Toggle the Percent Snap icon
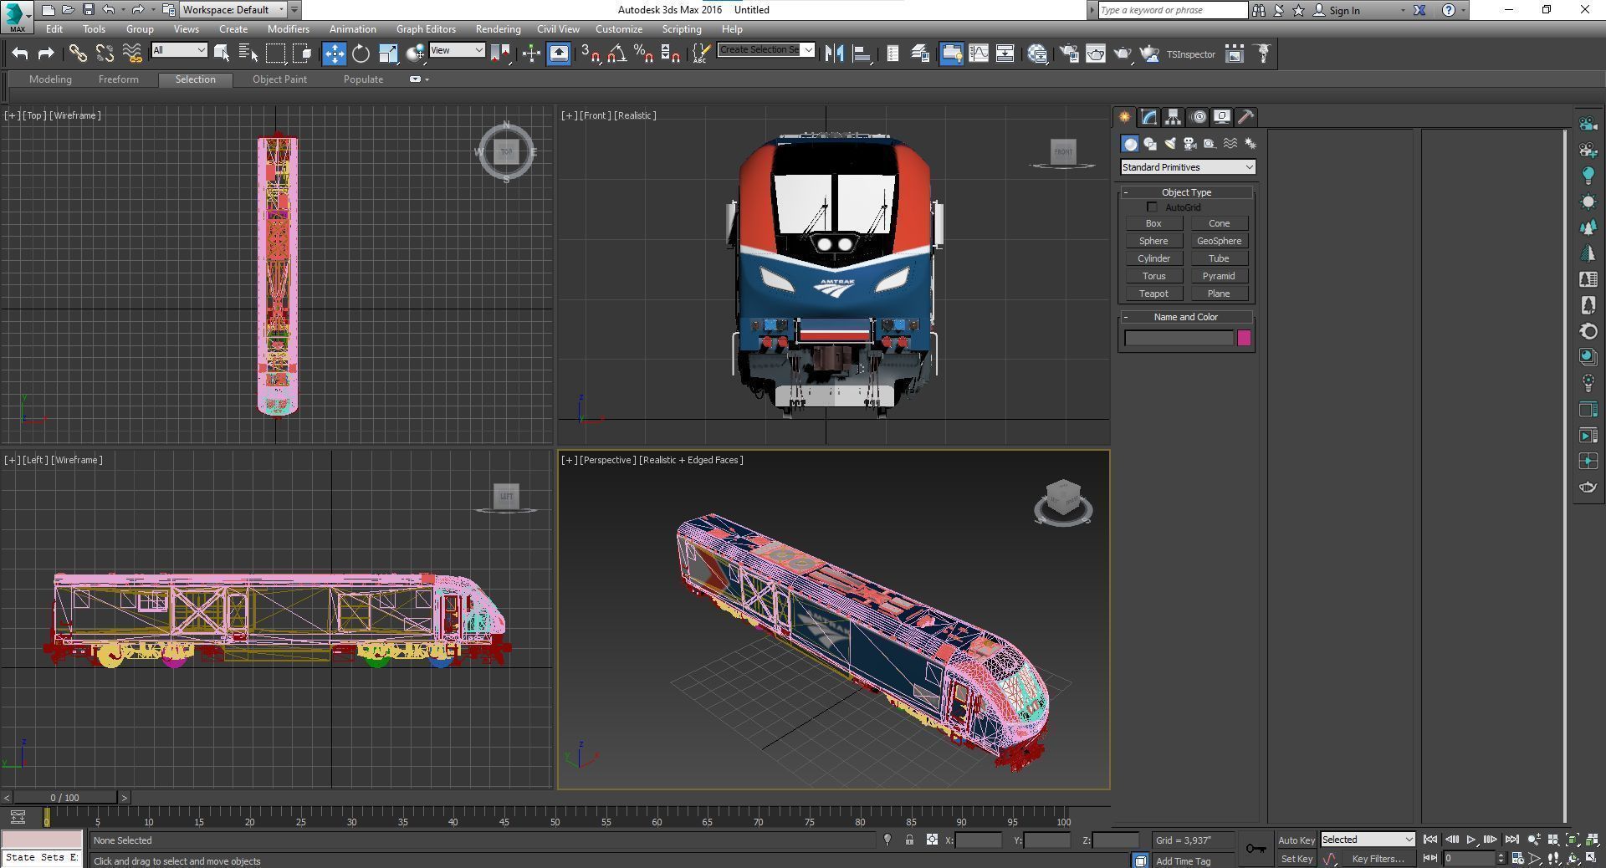The height and width of the screenshot is (868, 1606). coord(643,54)
